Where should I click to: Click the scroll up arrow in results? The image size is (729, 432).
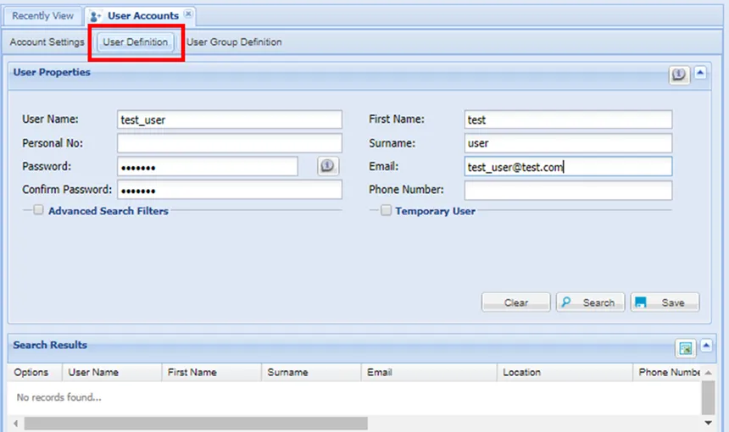pyautogui.click(x=708, y=373)
